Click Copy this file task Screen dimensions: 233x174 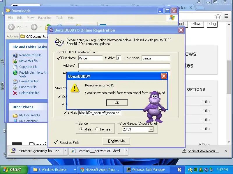[28, 67]
